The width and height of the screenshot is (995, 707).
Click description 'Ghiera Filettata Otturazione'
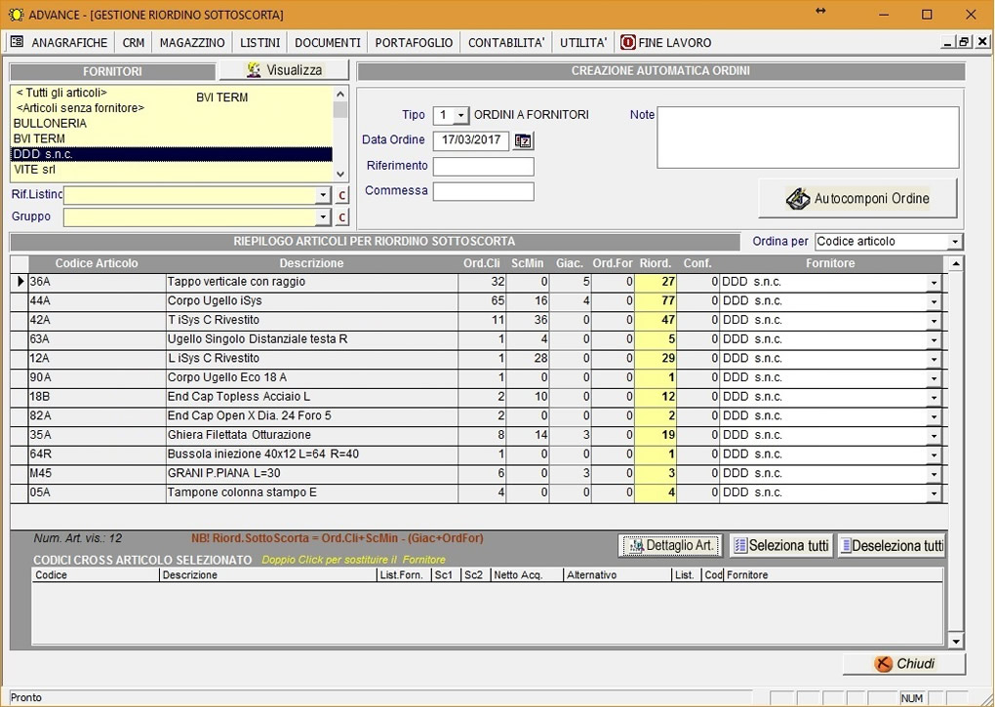pos(239,436)
